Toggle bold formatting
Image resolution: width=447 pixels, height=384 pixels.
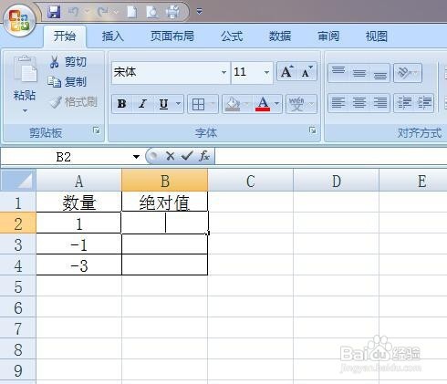pyautogui.click(x=122, y=104)
